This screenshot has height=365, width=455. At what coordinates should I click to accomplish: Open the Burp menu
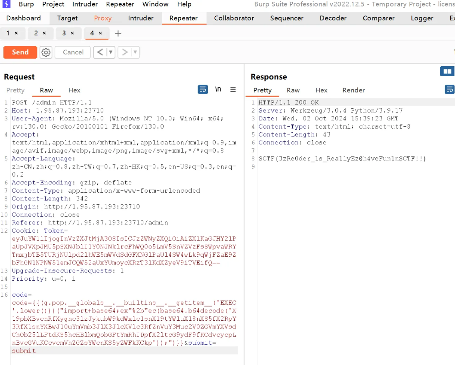click(26, 4)
